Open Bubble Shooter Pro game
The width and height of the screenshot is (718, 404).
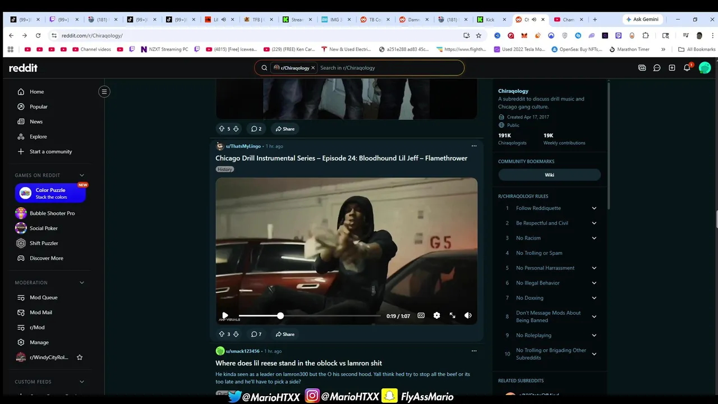pos(53,213)
